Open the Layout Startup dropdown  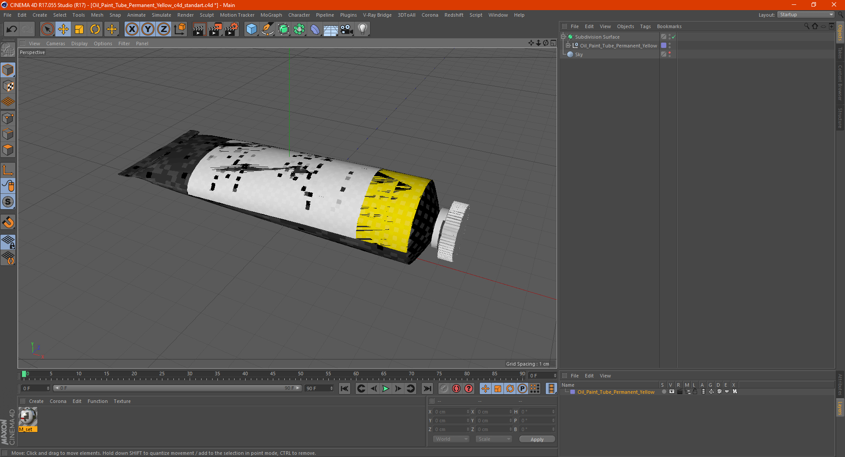806,15
